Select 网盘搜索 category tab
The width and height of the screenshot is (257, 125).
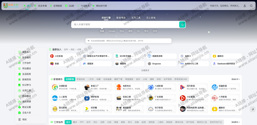129,79
